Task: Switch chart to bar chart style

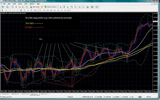Action: [61, 7]
